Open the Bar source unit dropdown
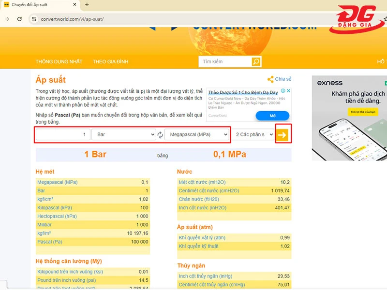The height and width of the screenshot is (290, 387). coord(124,134)
